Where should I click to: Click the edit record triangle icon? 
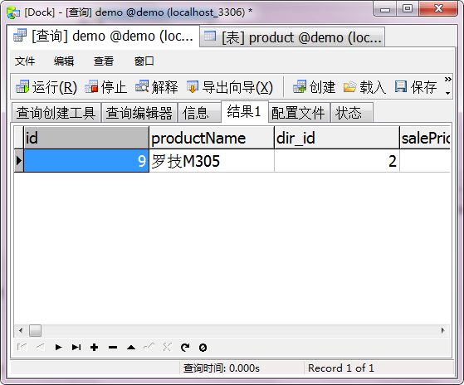(x=131, y=347)
